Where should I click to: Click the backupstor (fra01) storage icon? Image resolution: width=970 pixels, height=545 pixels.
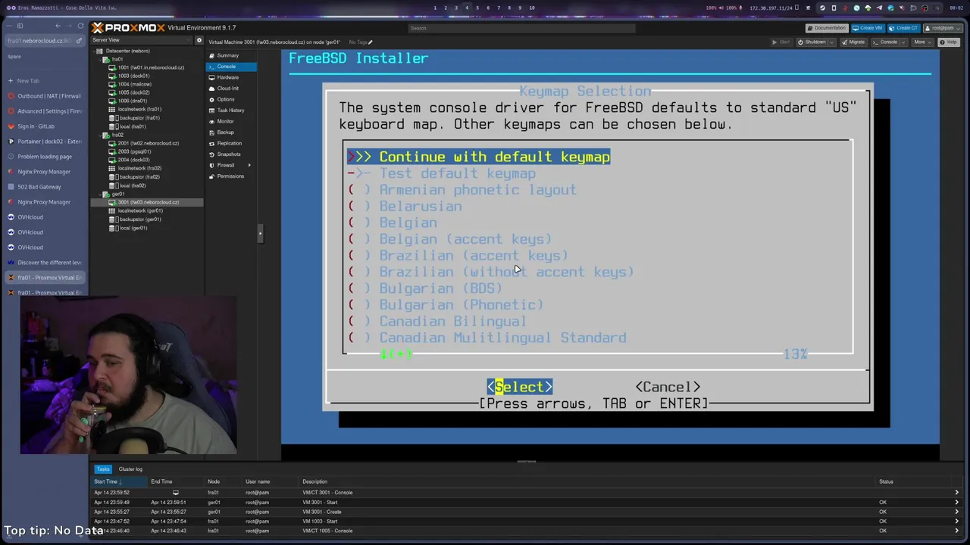(113, 118)
